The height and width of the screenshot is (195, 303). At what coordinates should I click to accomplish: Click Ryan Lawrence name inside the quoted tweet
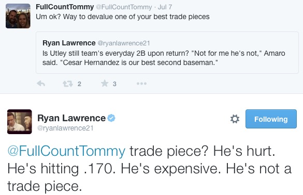69,43
